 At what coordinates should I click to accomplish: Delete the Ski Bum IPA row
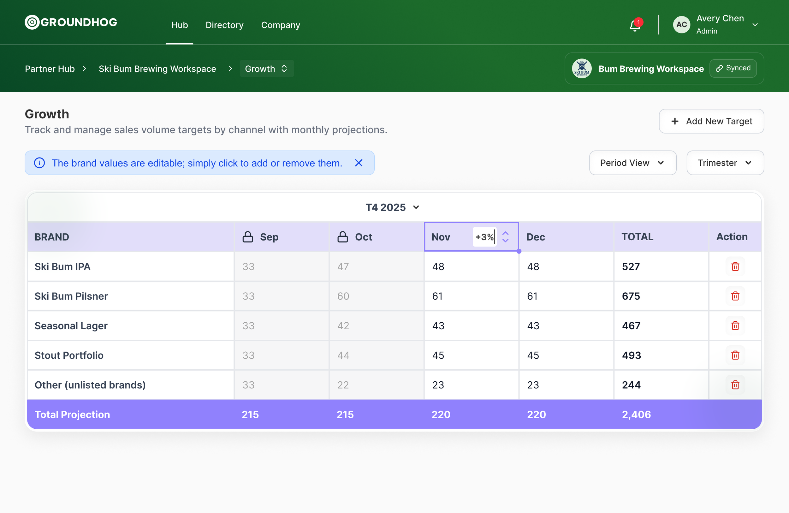pyautogui.click(x=735, y=266)
